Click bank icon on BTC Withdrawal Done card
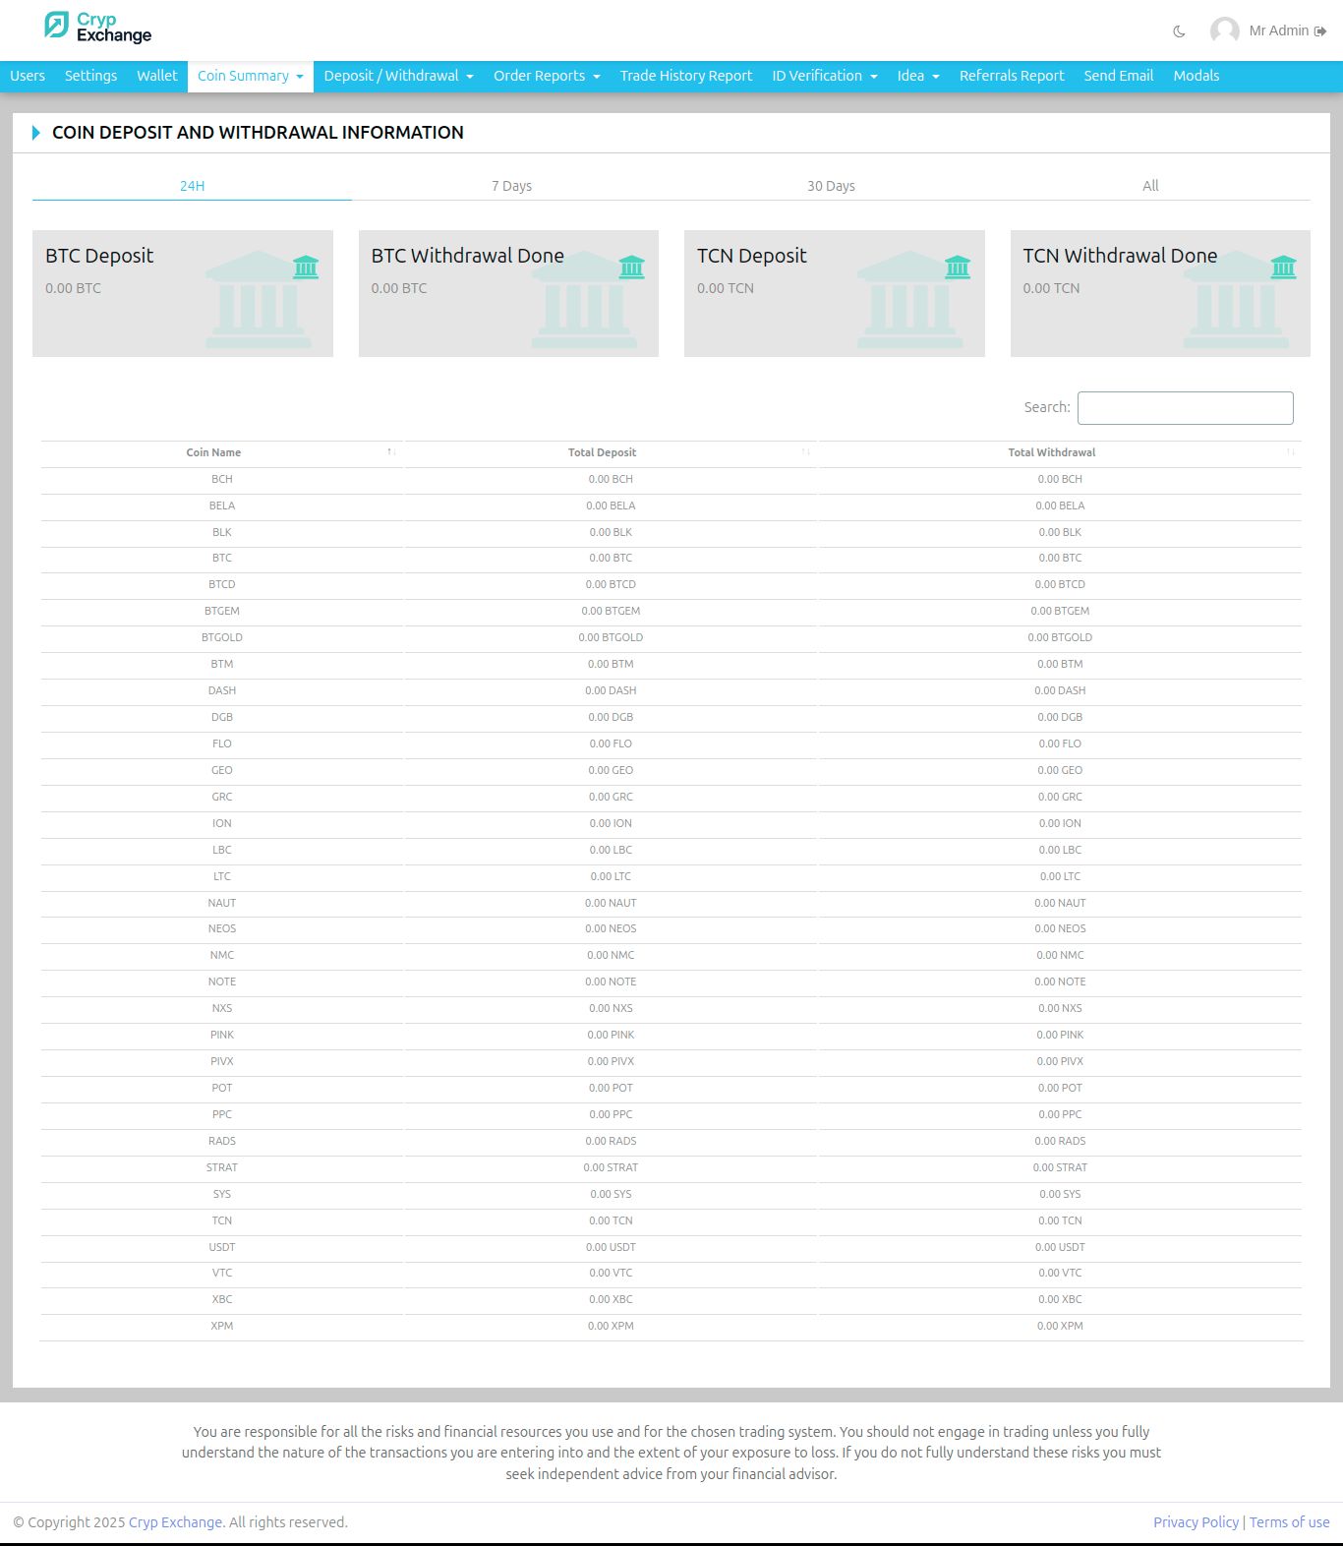 (x=632, y=267)
